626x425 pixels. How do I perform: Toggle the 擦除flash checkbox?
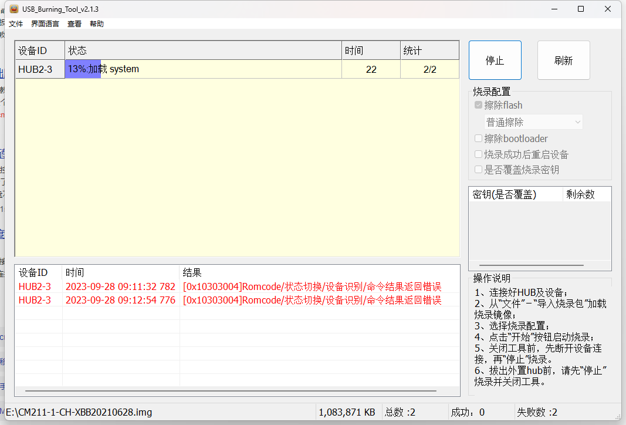(x=478, y=105)
